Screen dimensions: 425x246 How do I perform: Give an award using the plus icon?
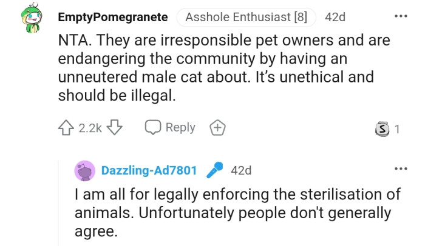(x=217, y=128)
